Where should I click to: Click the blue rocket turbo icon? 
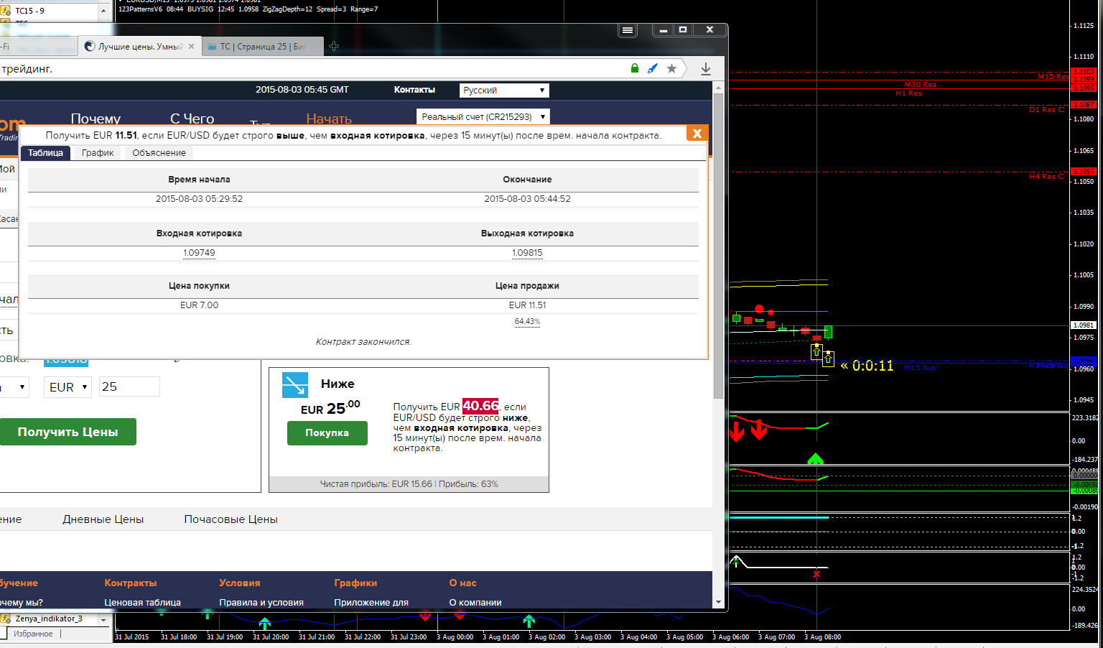tap(653, 68)
